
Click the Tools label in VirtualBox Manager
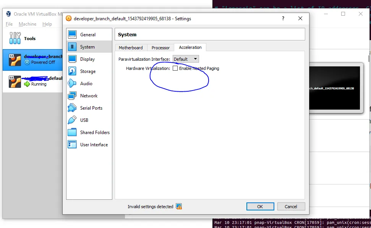click(x=30, y=38)
